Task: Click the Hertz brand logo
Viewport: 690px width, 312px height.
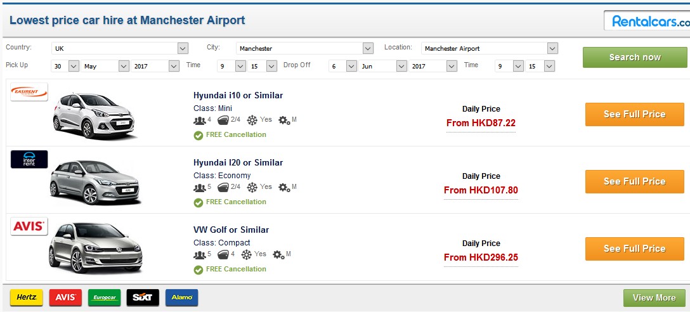Action: [x=27, y=297]
